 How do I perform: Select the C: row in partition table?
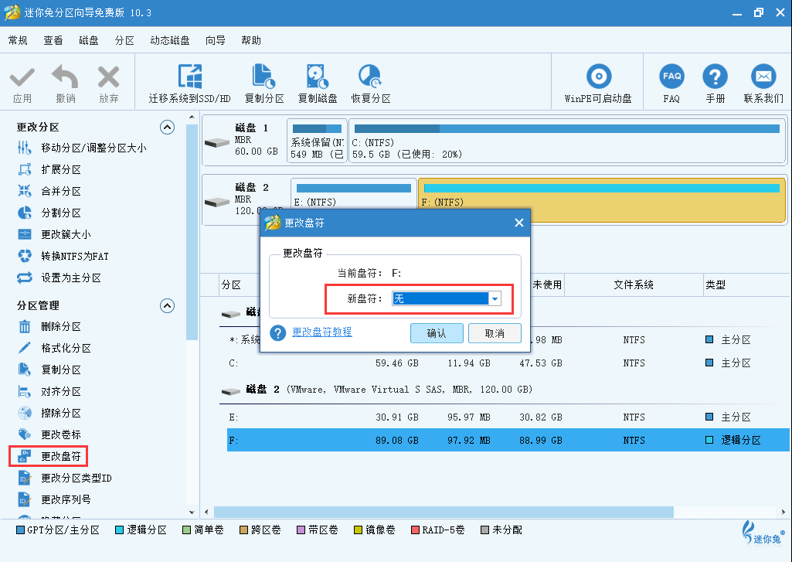pos(508,363)
